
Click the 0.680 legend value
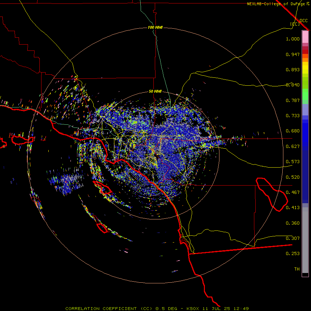[x=293, y=131]
